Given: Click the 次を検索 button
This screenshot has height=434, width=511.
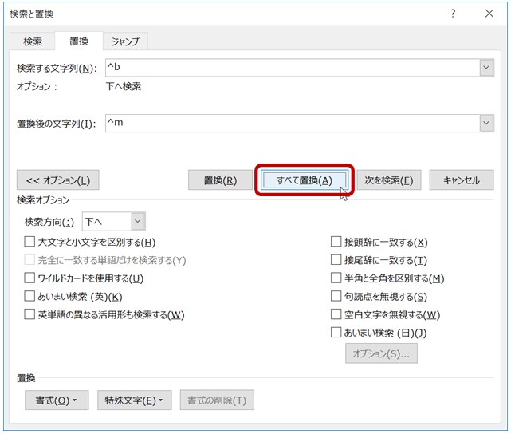Looking at the screenshot, I should click(387, 180).
